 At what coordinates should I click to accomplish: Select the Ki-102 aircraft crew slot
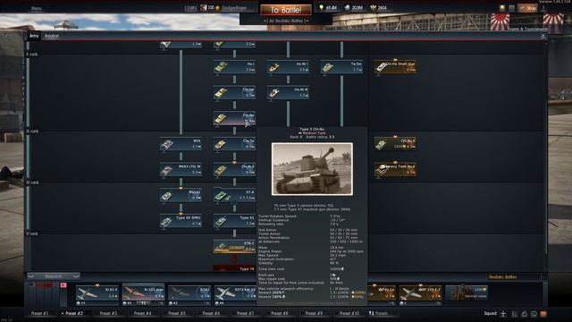click(143, 294)
